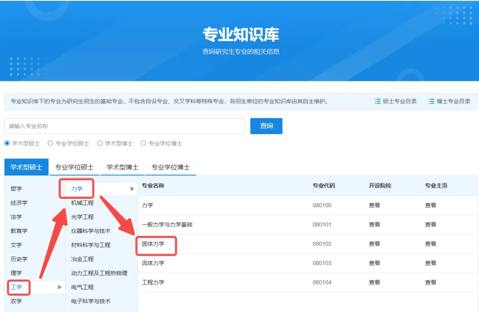This screenshot has width=479, height=312.
Task: Expand the 力学 discipline arrow
Action: pos(132,189)
